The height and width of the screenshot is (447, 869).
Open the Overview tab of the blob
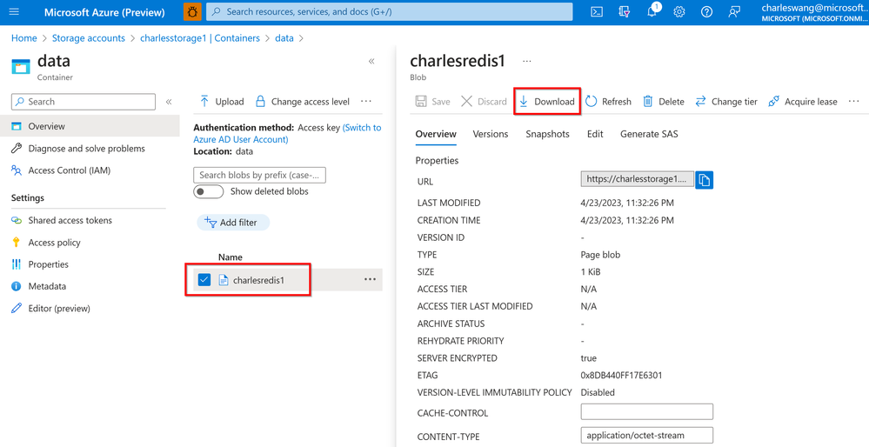[436, 134]
